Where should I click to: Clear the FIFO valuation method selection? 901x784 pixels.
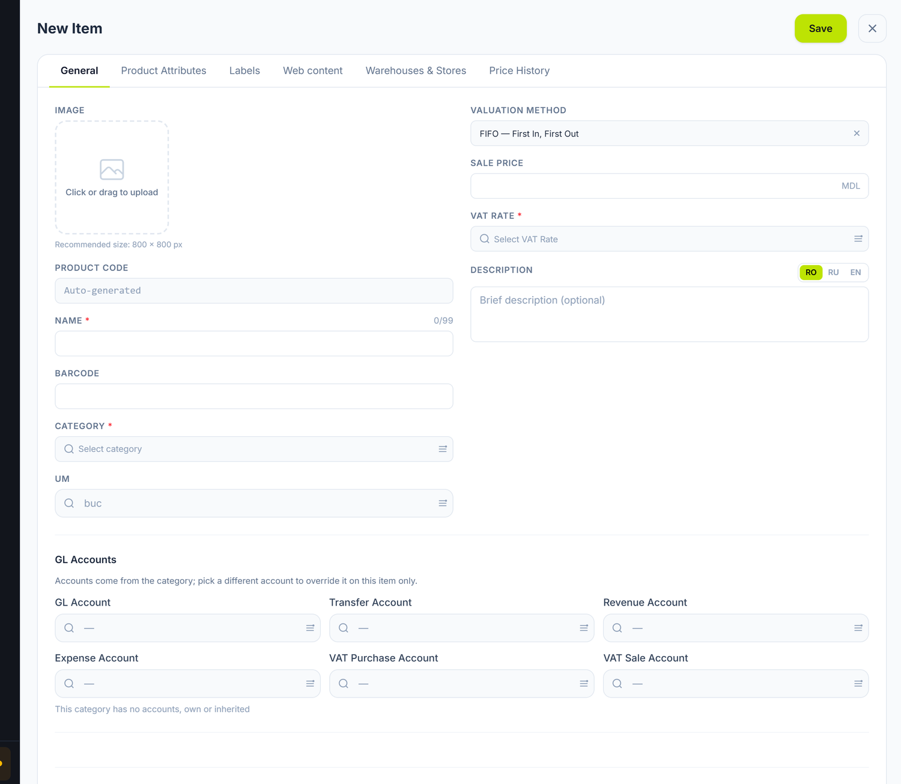tap(857, 133)
